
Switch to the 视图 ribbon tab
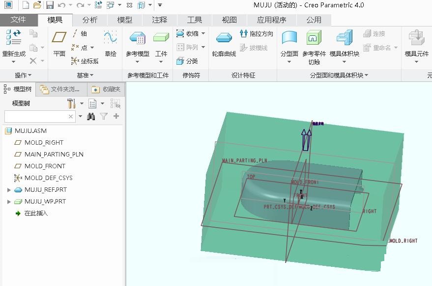[229, 20]
